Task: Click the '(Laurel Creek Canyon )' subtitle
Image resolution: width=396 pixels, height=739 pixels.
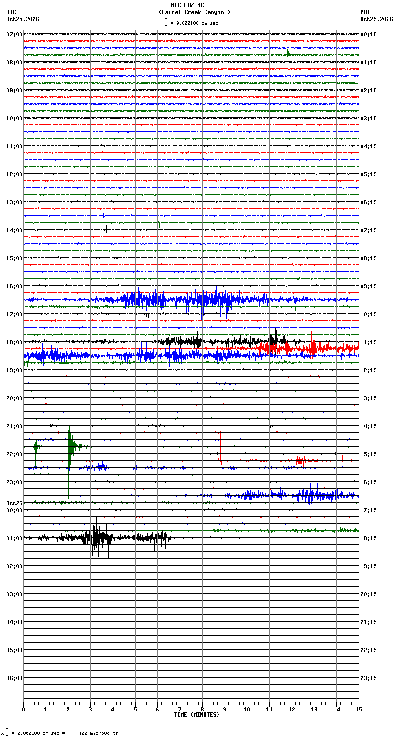Action: click(x=194, y=12)
